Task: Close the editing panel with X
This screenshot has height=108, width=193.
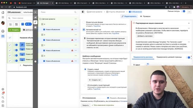Action: click(35, 12)
